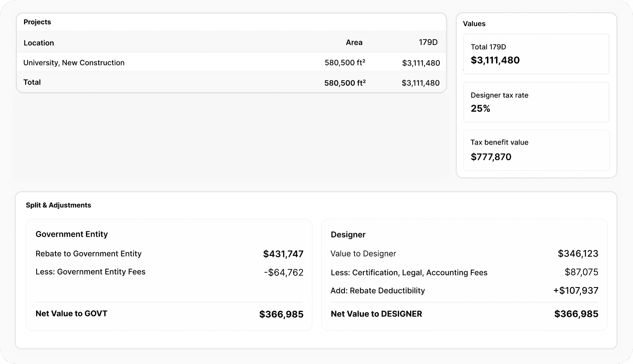Click the Government Entity card heading
This screenshot has width=633, height=364.
pos(72,234)
